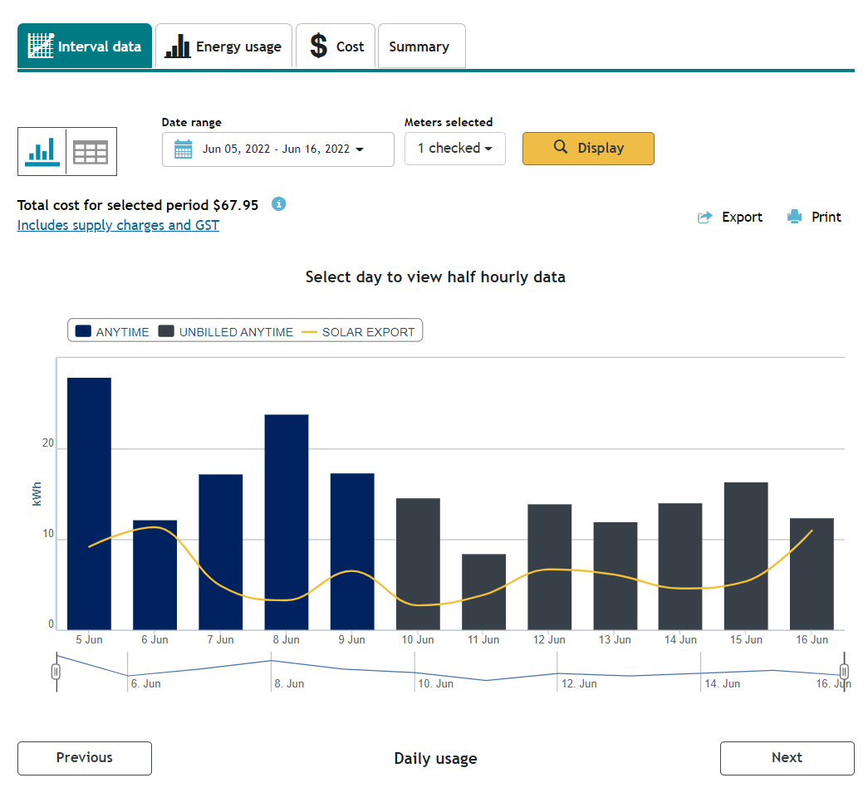Click the Export icon

(x=704, y=218)
